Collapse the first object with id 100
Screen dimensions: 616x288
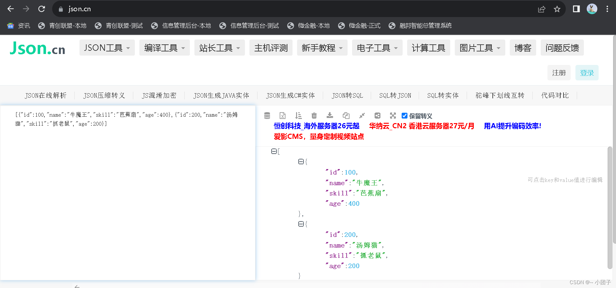click(x=301, y=161)
